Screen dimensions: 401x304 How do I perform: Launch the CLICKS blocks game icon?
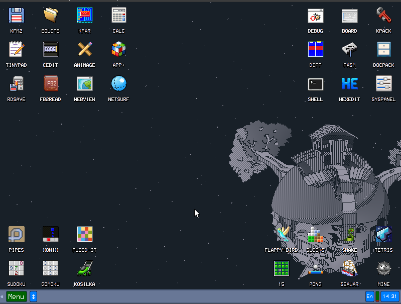315,234
